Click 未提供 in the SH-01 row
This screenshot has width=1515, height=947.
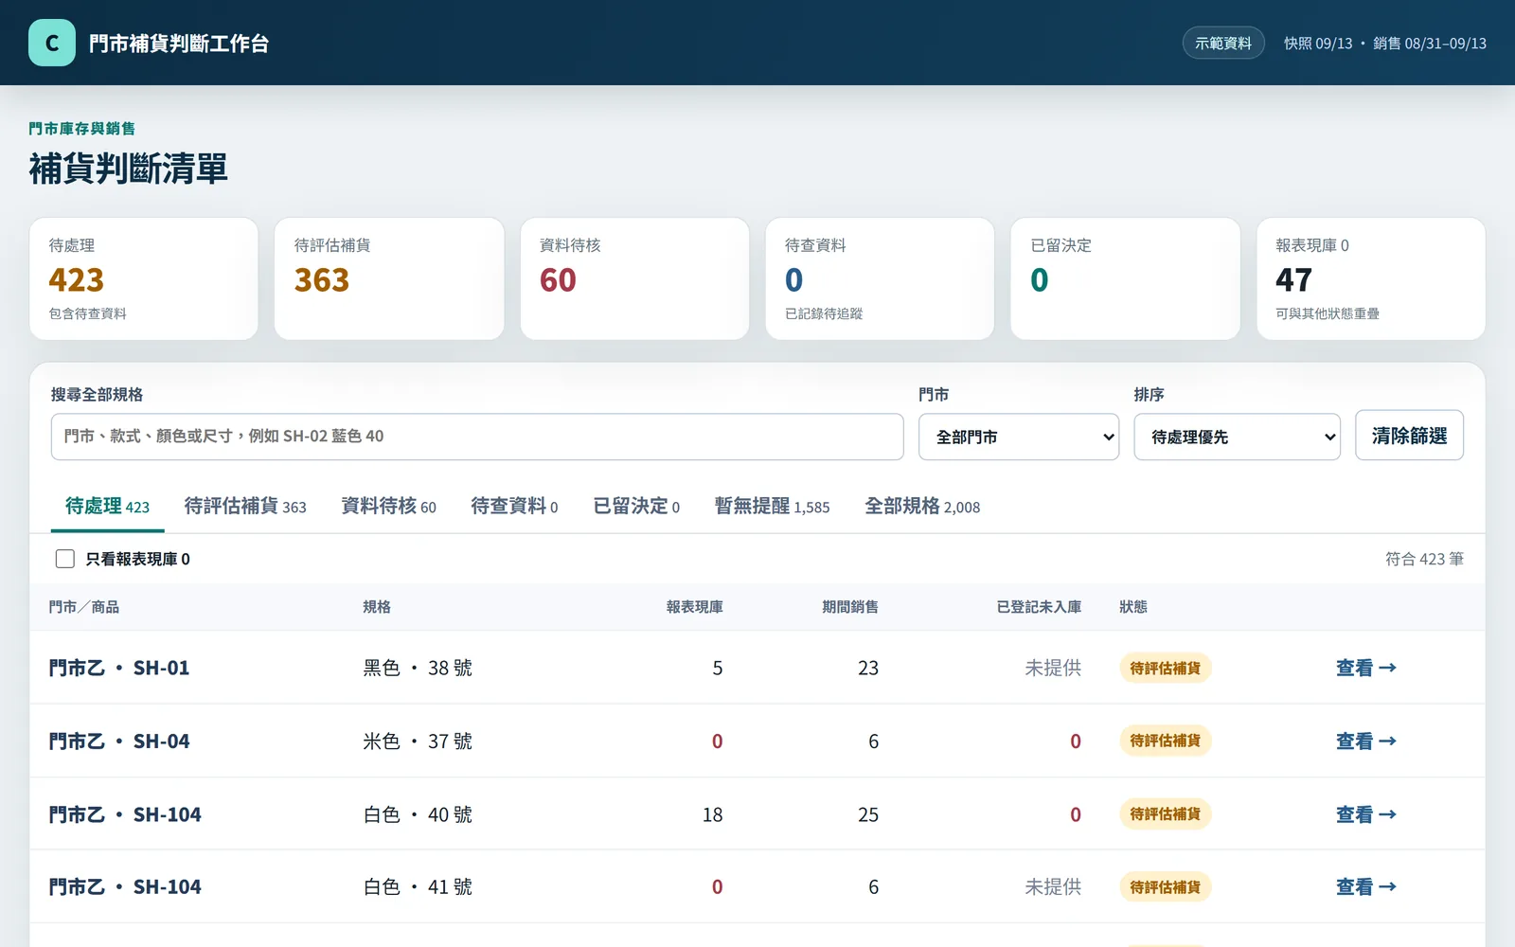coord(1053,668)
